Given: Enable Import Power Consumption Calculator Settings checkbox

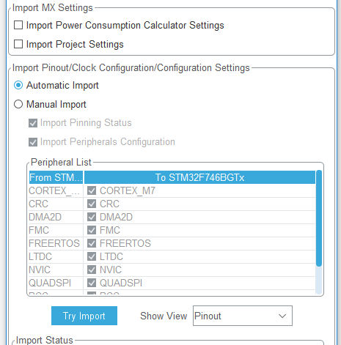Looking at the screenshot, I should (x=18, y=25).
